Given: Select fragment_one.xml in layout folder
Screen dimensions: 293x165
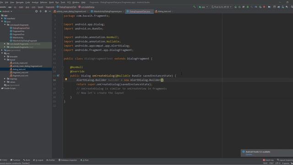Looking at the screenshot, I should (x=20, y=72).
